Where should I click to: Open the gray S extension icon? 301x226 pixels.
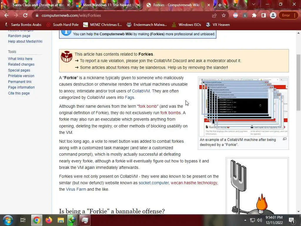[245, 15]
